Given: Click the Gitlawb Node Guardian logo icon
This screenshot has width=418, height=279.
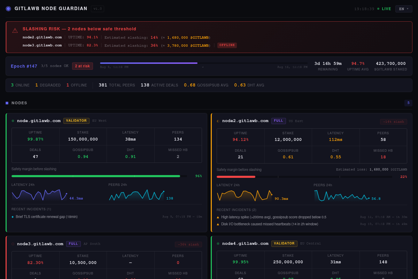Looking at the screenshot, I should tap(8, 8).
